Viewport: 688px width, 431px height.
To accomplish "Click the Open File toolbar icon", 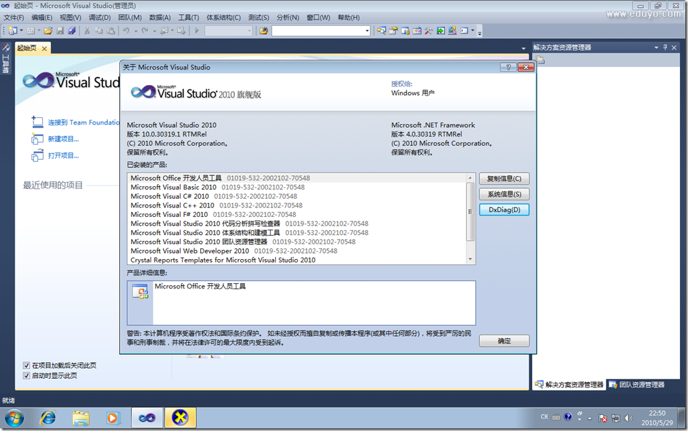I will click(x=49, y=31).
